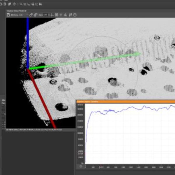Click the round clock-like icon in top toolbar
This screenshot has height=175, width=175.
click(x=15, y=4)
